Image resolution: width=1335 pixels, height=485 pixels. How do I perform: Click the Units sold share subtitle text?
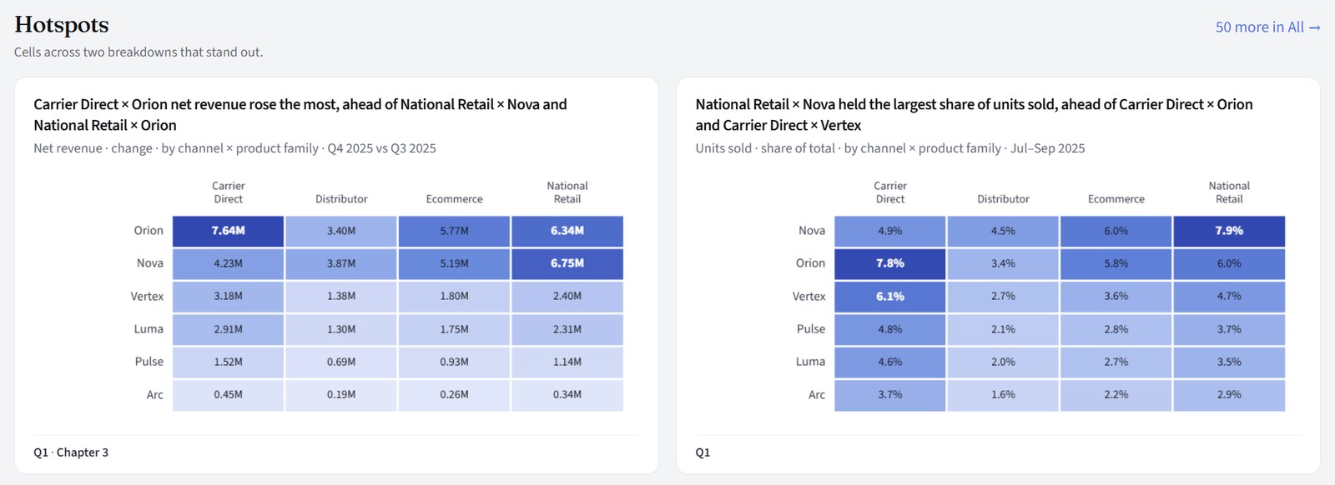click(890, 148)
